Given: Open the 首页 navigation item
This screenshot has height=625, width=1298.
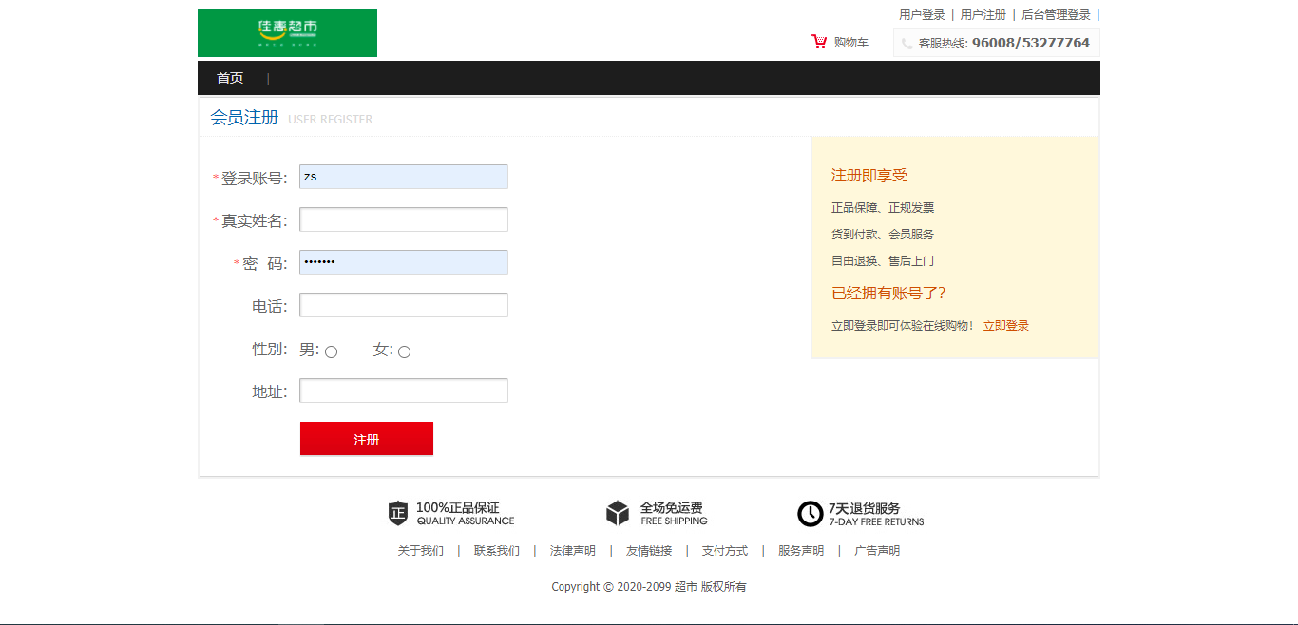Looking at the screenshot, I should click(230, 78).
